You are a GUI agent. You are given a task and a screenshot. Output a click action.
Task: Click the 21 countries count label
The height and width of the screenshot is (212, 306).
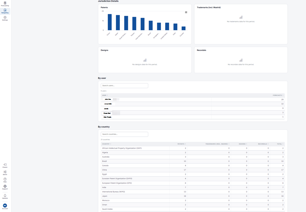click(x=105, y=139)
